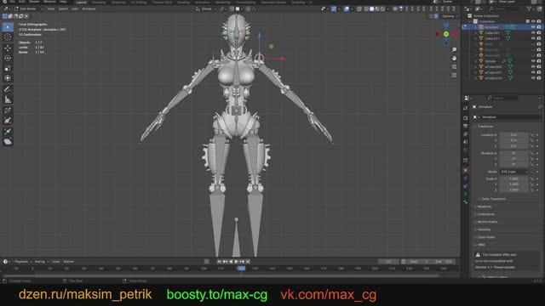
Task: Select the Measure tool
Action: coord(8,100)
